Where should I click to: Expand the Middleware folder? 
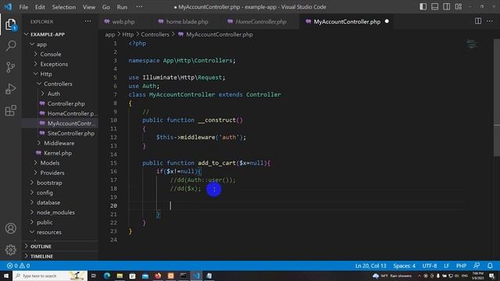point(59,143)
